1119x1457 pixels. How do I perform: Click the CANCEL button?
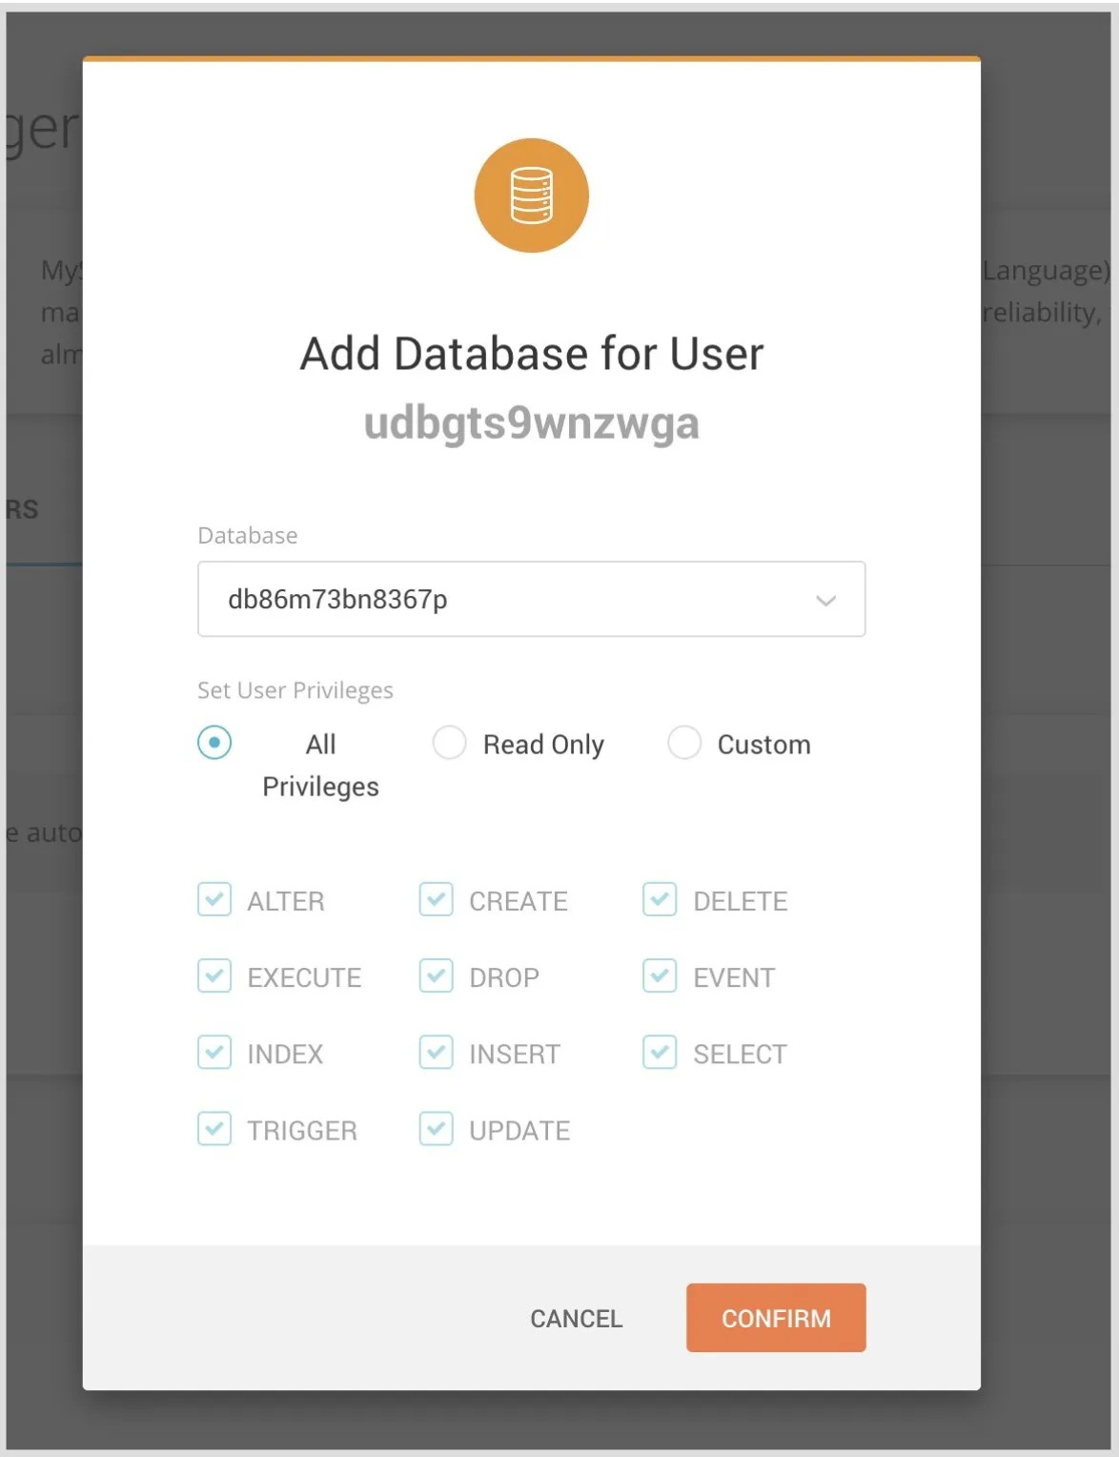pyautogui.click(x=576, y=1318)
